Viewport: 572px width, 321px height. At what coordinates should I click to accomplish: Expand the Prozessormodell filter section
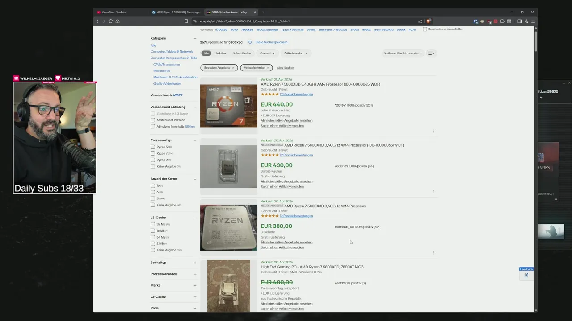(195, 274)
